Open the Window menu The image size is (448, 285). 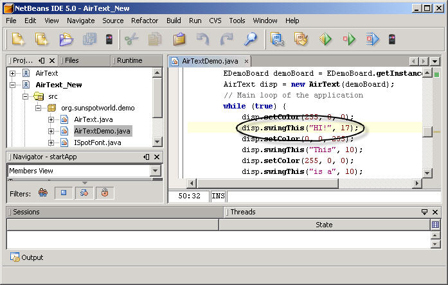coord(265,21)
